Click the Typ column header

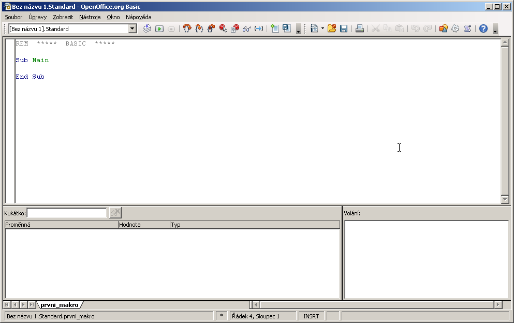[255, 225]
